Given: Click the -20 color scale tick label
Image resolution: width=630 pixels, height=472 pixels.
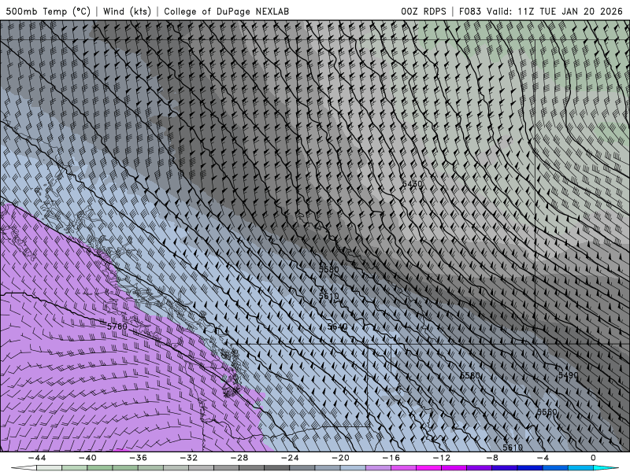Looking at the screenshot, I should pyautogui.click(x=341, y=458).
